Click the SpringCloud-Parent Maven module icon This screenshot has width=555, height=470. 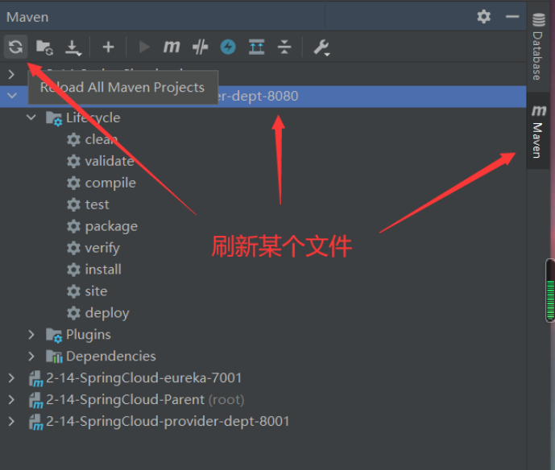[x=36, y=400]
